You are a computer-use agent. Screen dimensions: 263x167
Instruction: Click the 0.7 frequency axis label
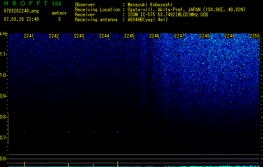(3, 138)
